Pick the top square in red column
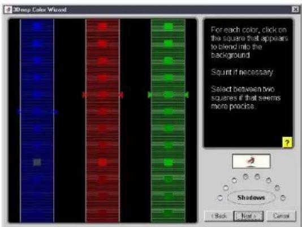 (103, 26)
